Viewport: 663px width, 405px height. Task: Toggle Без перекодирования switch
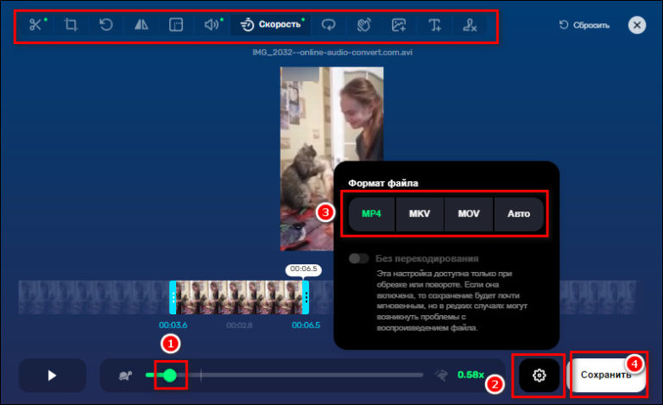358,258
